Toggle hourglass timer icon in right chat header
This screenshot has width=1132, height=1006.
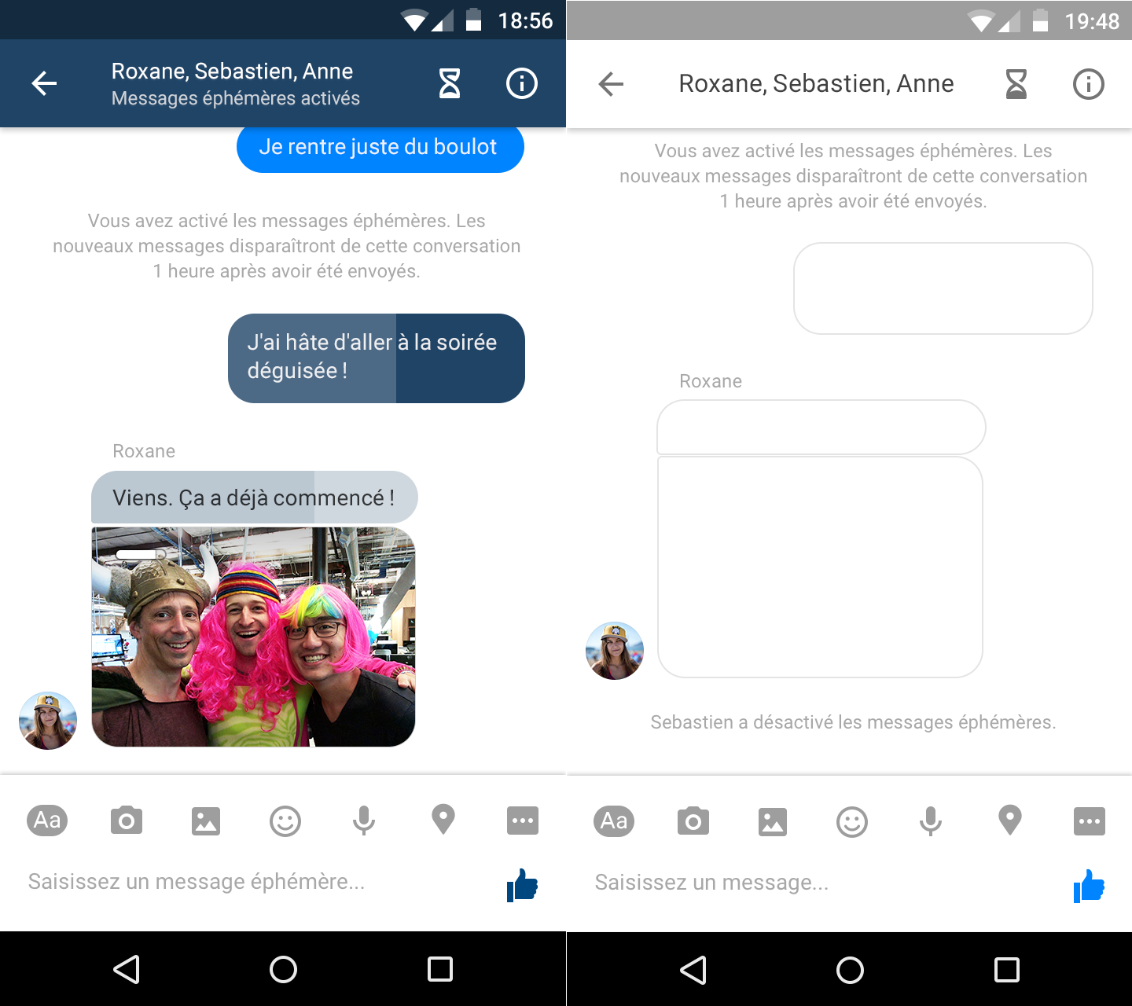click(1016, 83)
